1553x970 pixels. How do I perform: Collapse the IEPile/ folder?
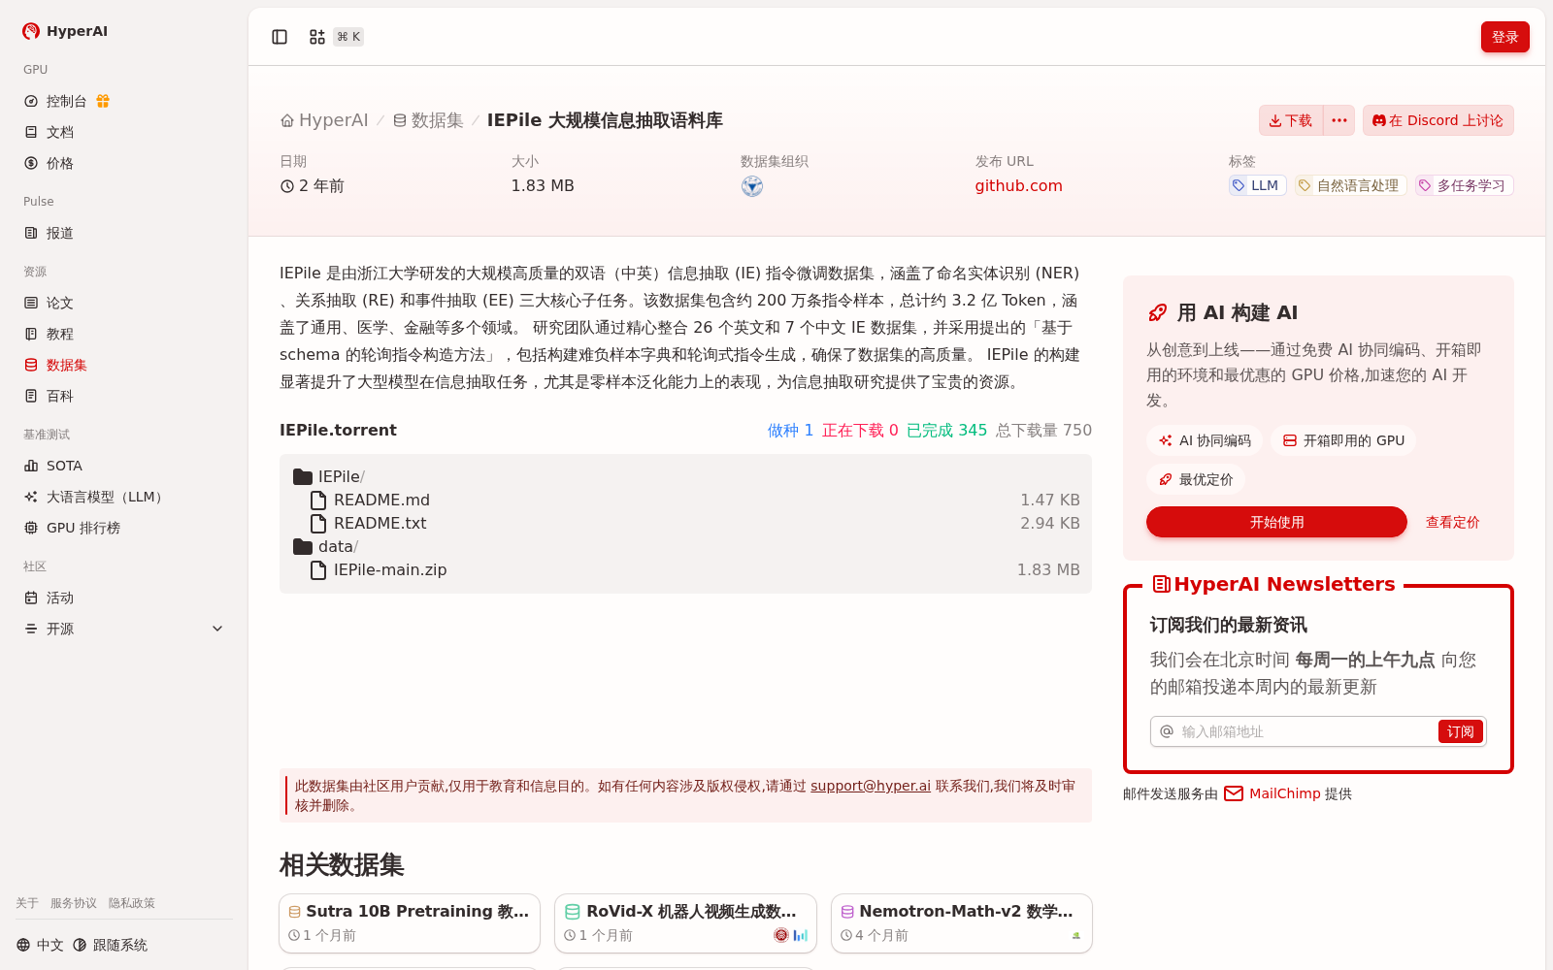329,476
